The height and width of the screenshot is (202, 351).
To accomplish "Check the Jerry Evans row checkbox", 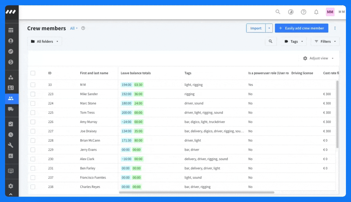I will [x=33, y=150].
